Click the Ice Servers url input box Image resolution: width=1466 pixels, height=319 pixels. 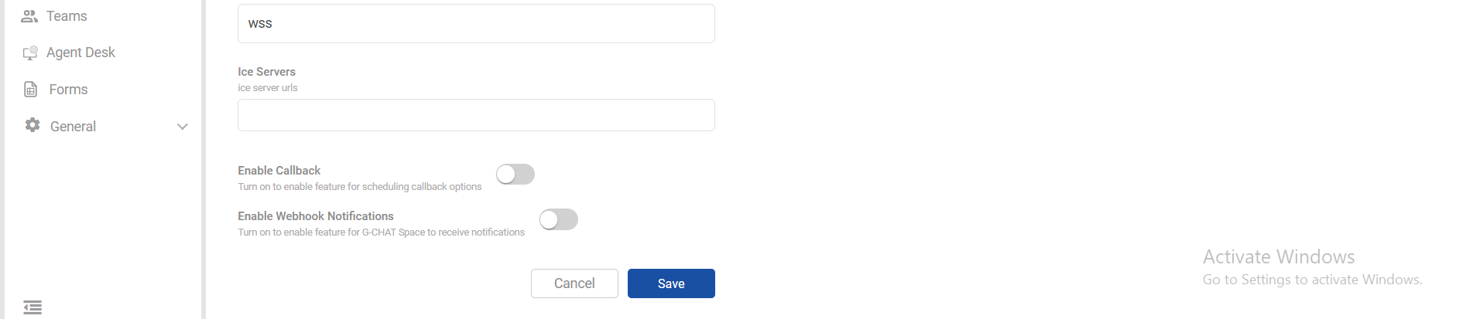[x=476, y=115]
